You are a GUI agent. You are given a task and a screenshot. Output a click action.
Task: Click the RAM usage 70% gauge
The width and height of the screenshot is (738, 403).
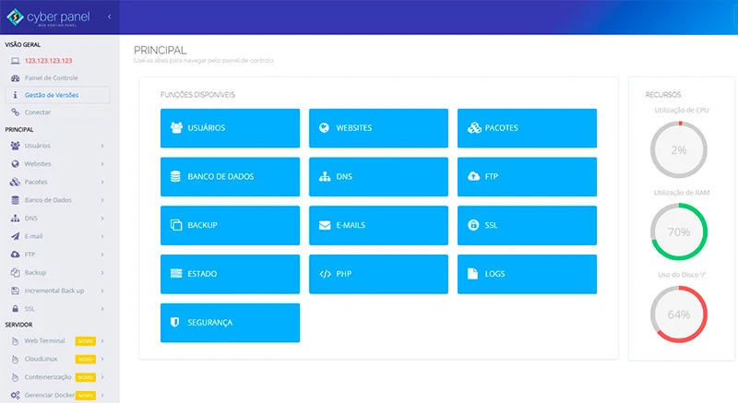[679, 231]
